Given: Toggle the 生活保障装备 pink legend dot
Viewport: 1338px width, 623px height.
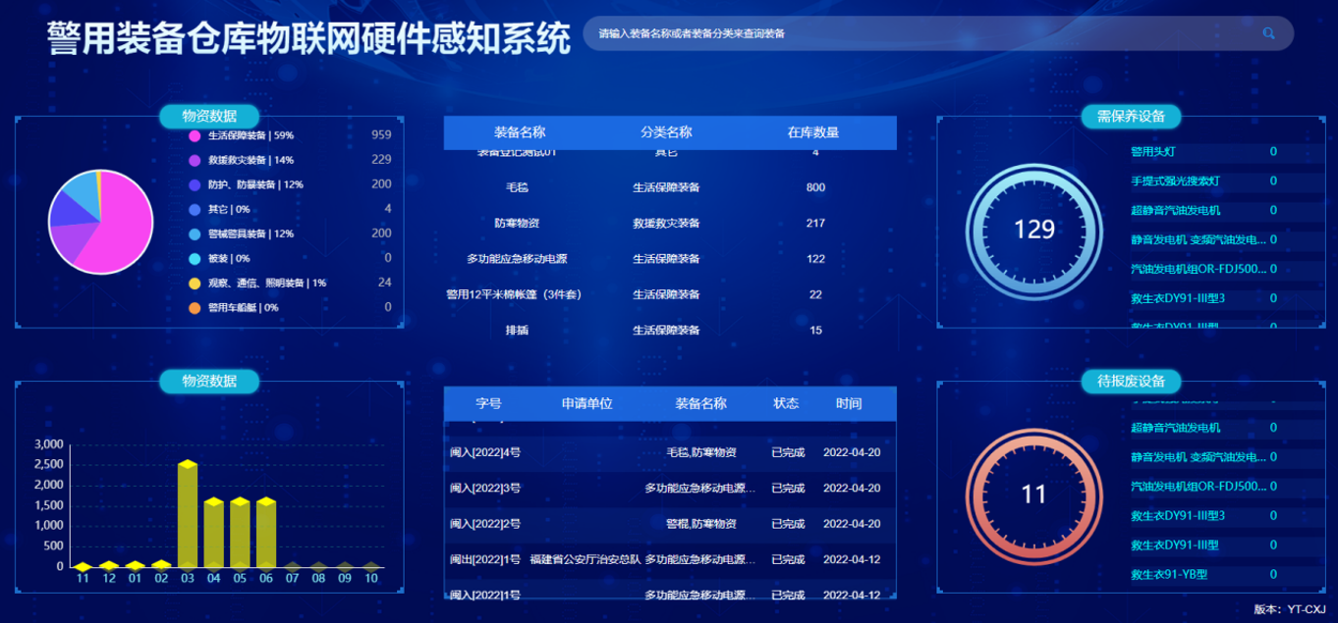Looking at the screenshot, I should (195, 135).
